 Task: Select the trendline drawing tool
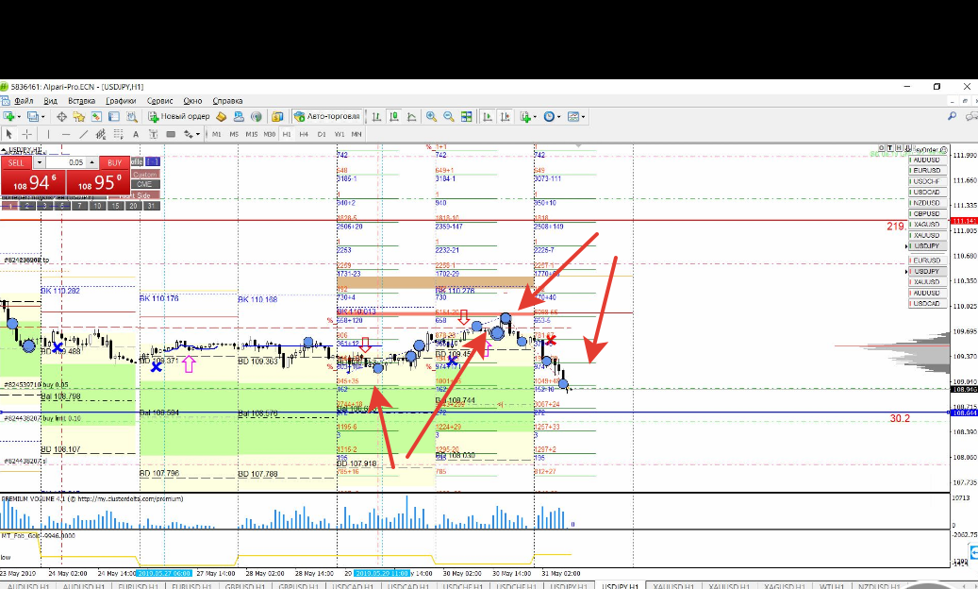click(83, 134)
